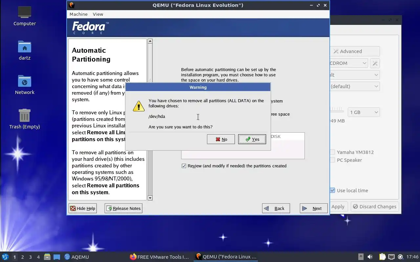This screenshot has width=420, height=262.
Task: Open the Release Notes
Action: point(123,208)
